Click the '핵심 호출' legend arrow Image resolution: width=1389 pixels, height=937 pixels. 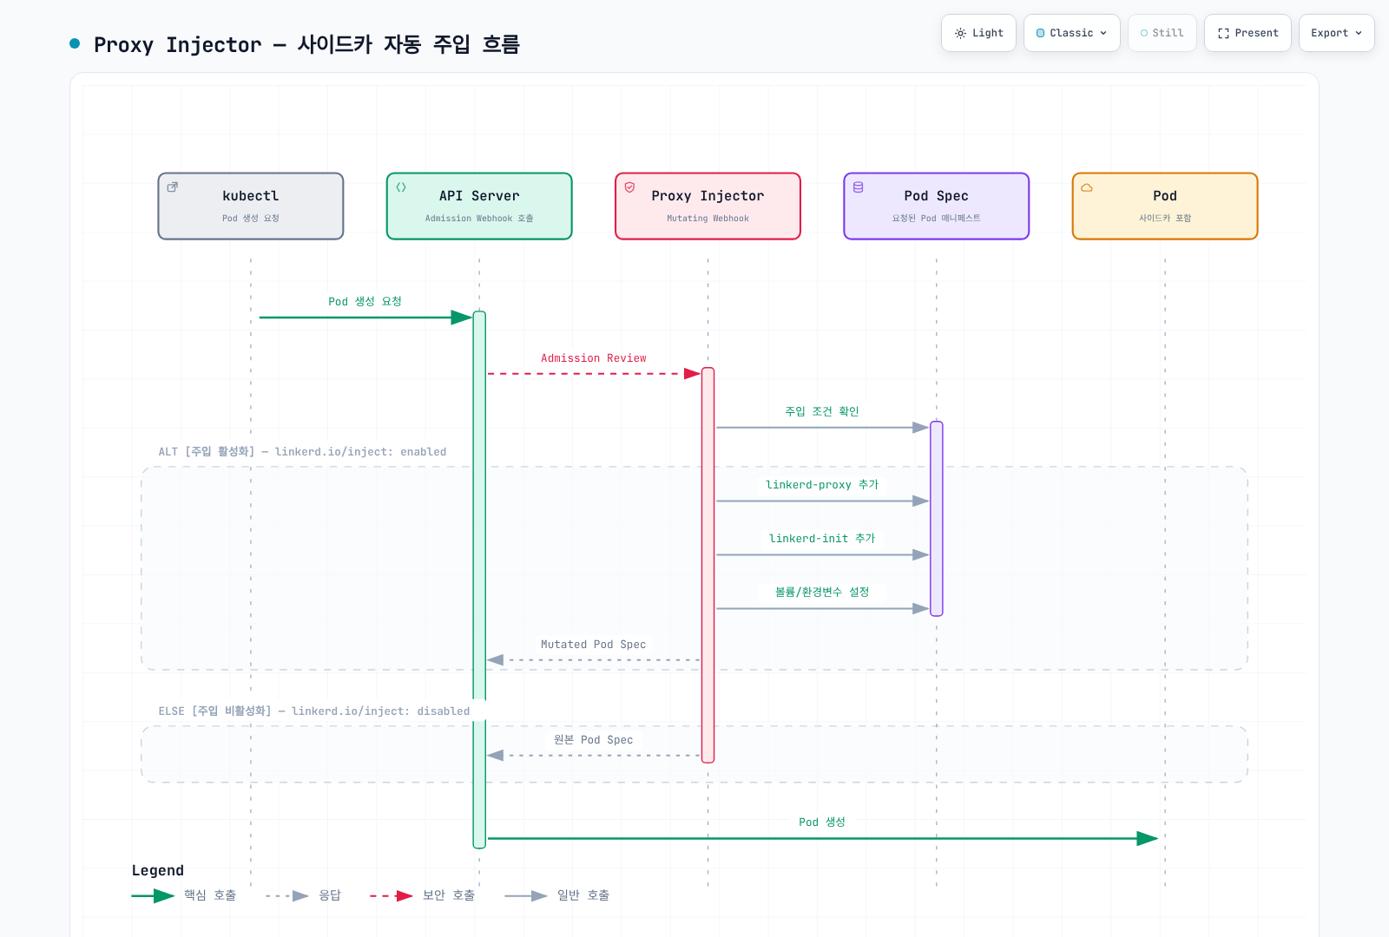[x=153, y=895]
